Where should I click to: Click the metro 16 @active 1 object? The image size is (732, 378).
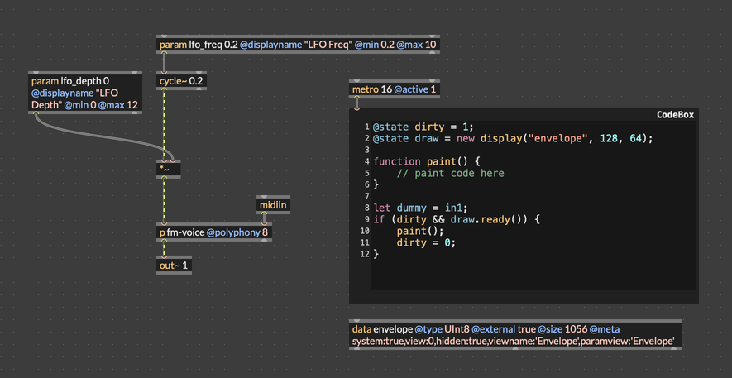(394, 89)
